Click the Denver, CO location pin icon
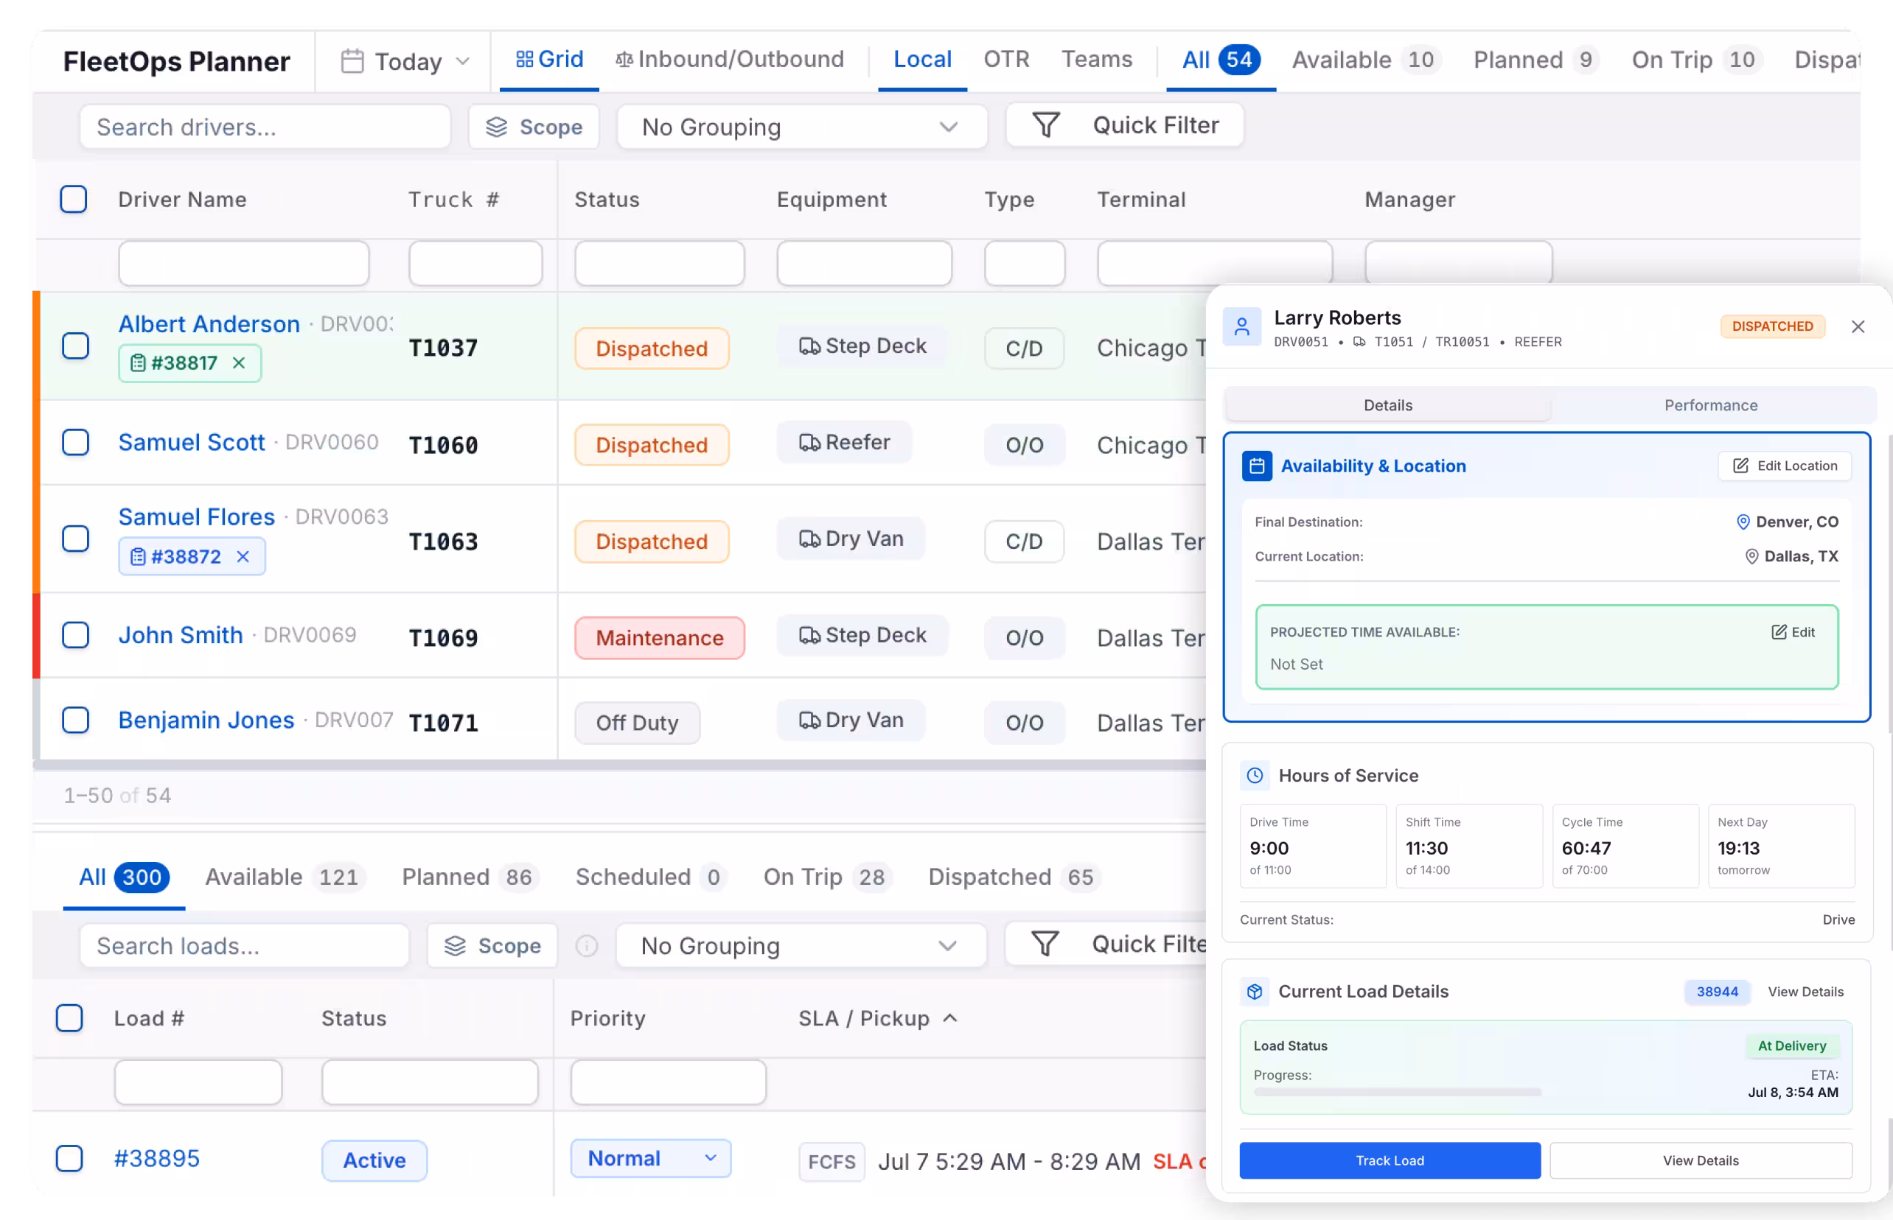The width and height of the screenshot is (1893, 1220). (1743, 522)
